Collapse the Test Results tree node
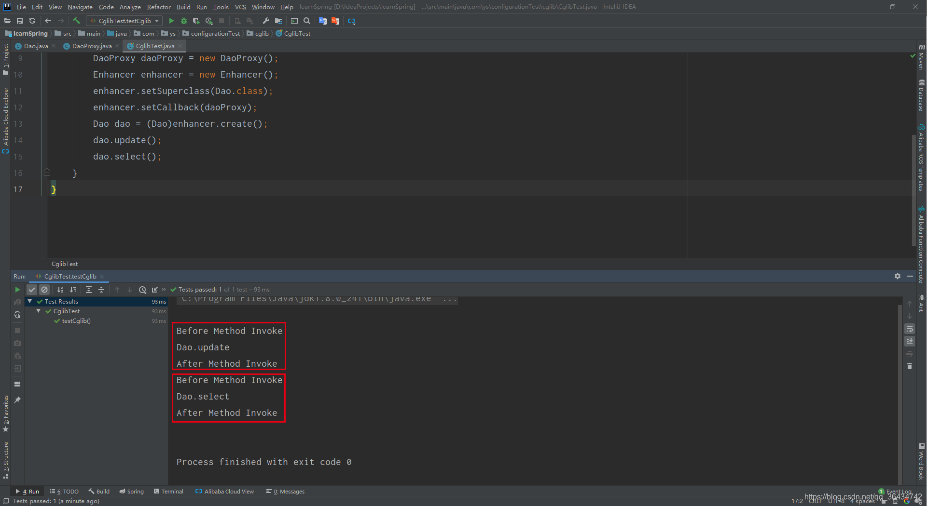This screenshot has height=506, width=927. click(x=30, y=301)
